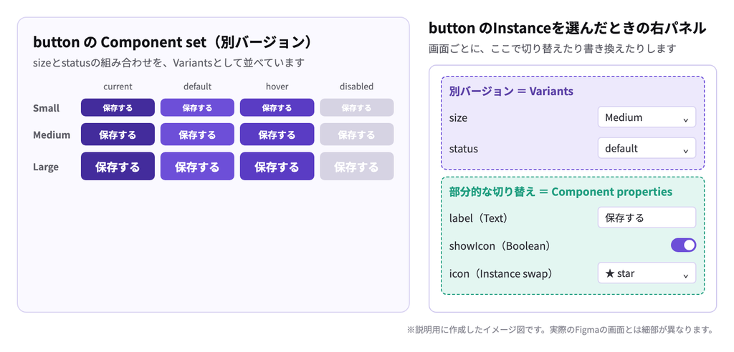Click the label Text input field
Screen dimensions: 734x352
coord(647,217)
